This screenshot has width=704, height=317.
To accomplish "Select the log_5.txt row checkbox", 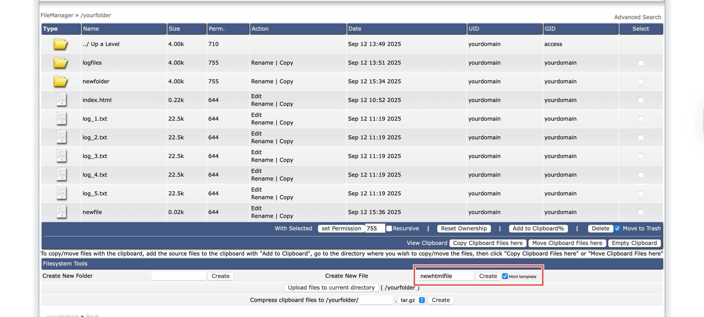I will 641,194.
